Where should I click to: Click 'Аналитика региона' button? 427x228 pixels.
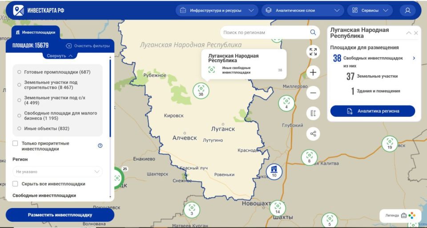(x=373, y=111)
